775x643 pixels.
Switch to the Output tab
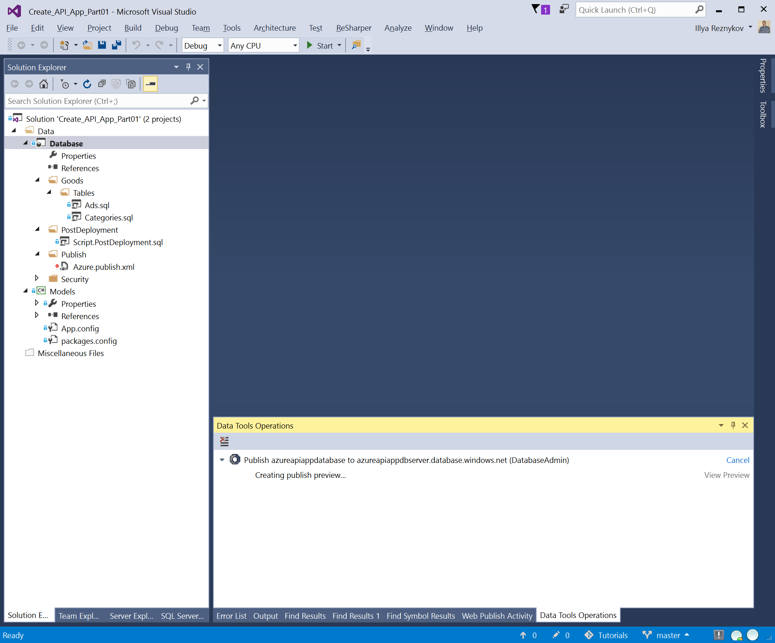(x=265, y=616)
